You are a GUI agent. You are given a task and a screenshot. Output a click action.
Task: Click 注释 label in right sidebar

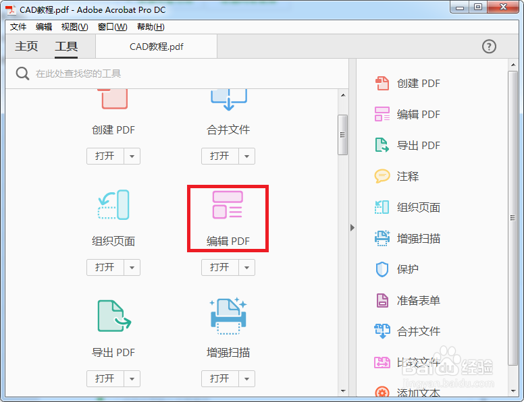coord(408,176)
